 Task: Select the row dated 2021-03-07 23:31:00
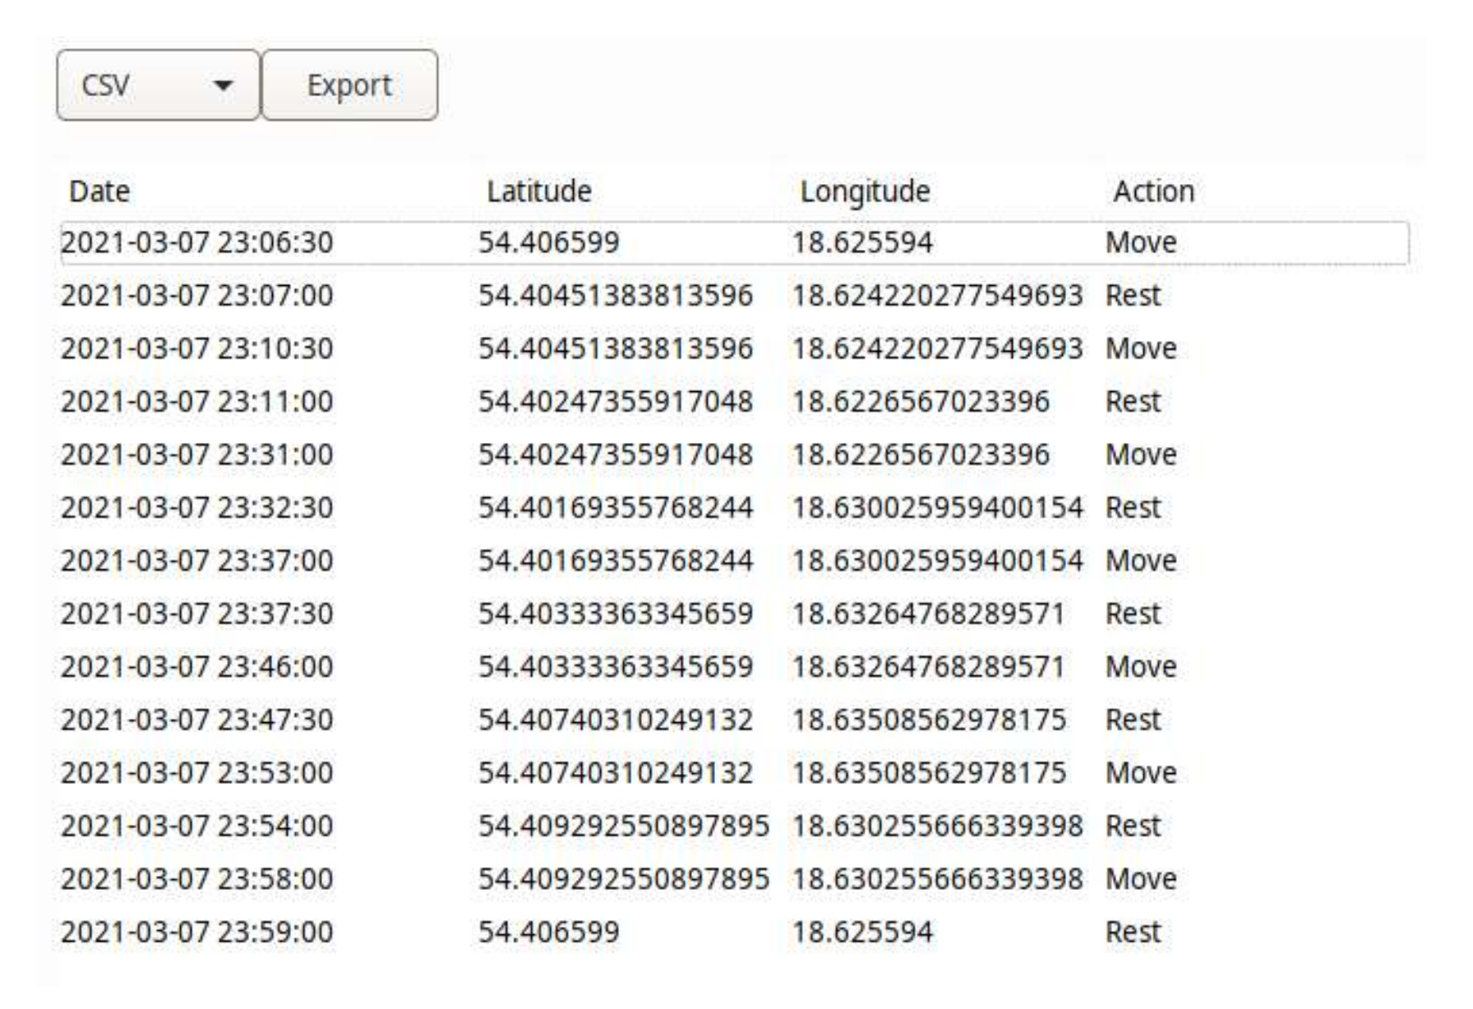point(197,455)
